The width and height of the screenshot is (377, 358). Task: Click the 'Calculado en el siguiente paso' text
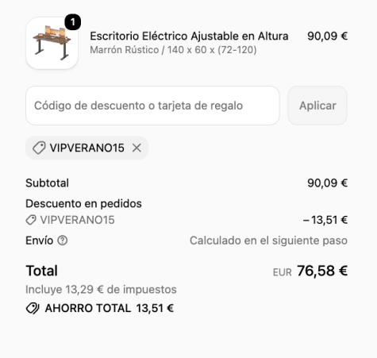(268, 241)
